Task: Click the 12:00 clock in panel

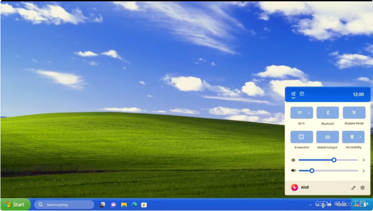Action: coord(358,94)
